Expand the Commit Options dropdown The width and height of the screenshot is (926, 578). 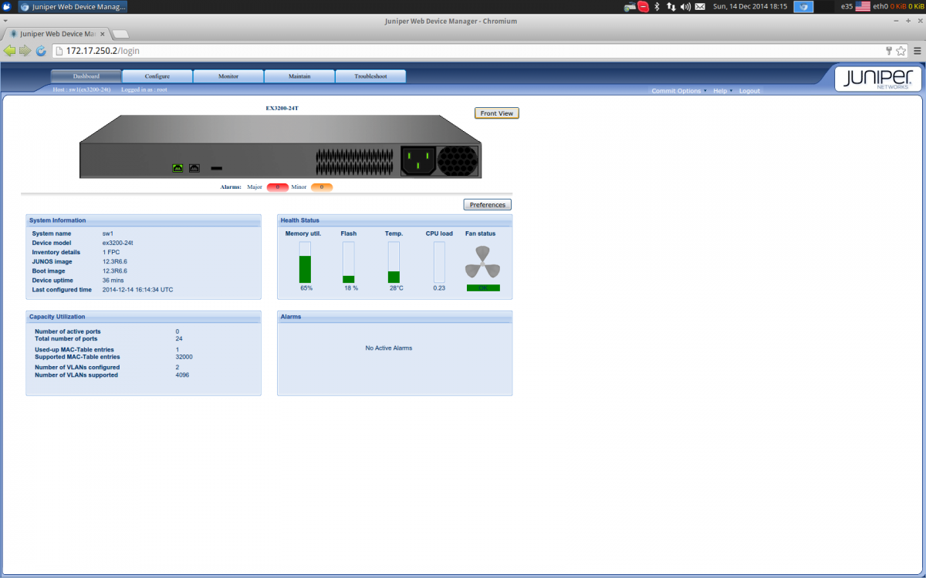click(x=678, y=91)
